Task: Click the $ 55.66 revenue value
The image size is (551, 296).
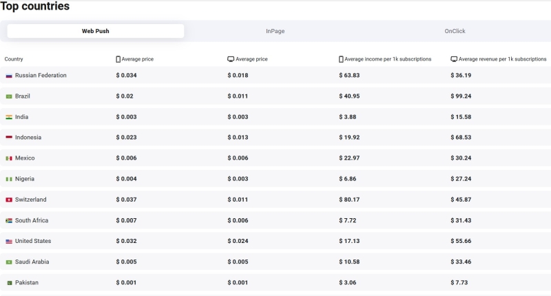Action: (x=461, y=241)
